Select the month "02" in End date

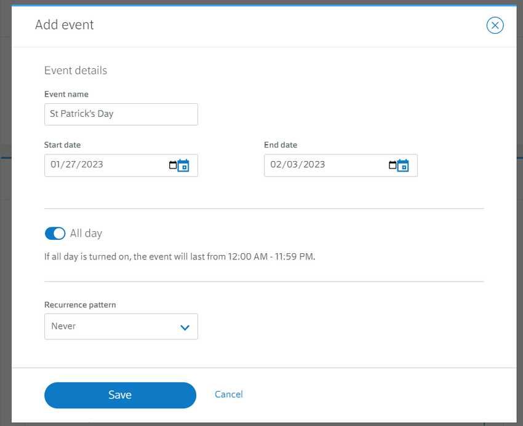point(276,165)
